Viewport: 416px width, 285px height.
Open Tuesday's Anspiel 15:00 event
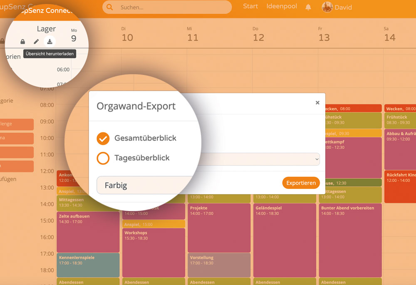[154, 224]
